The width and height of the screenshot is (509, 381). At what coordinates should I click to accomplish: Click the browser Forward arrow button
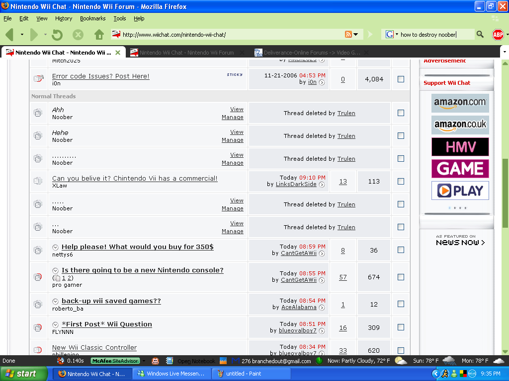point(34,34)
